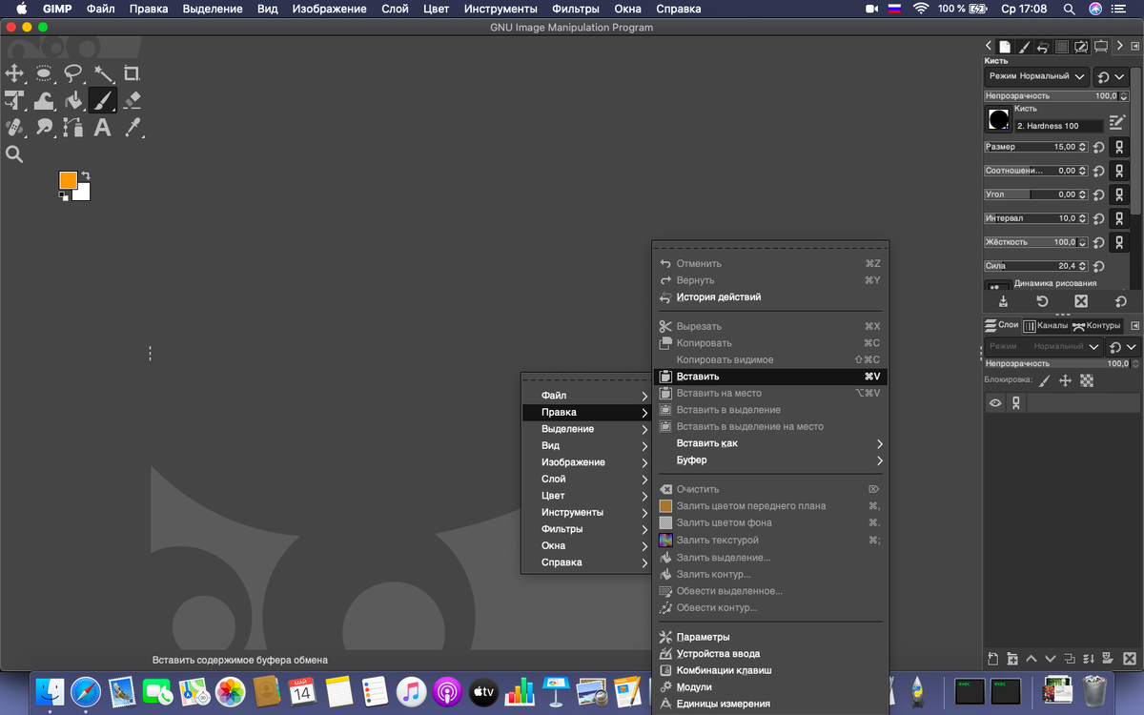Select the Smudge tool
Image resolution: width=1144 pixels, height=715 pixels.
[x=44, y=127]
